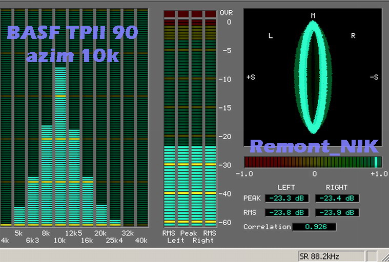Image resolution: width=389 pixels, height=262 pixels.
Task: Click the stereo phase scope display
Action: (313, 77)
